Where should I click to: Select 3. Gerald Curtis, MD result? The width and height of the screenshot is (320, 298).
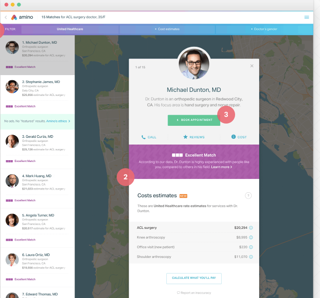[38, 149]
